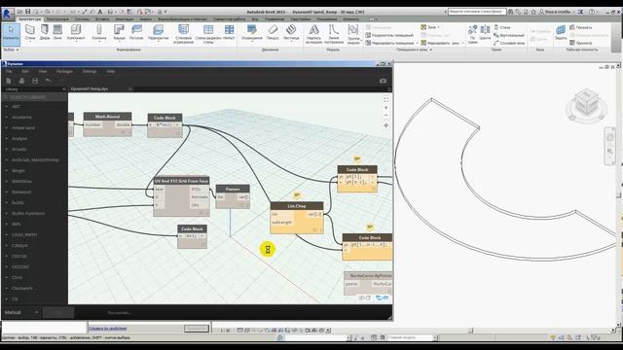Click the Revit help search input field
The image size is (623, 350).
477,12
